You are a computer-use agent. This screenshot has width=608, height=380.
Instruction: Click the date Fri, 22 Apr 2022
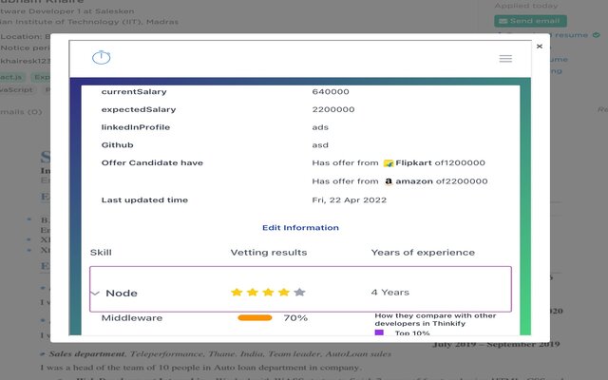pyautogui.click(x=350, y=200)
